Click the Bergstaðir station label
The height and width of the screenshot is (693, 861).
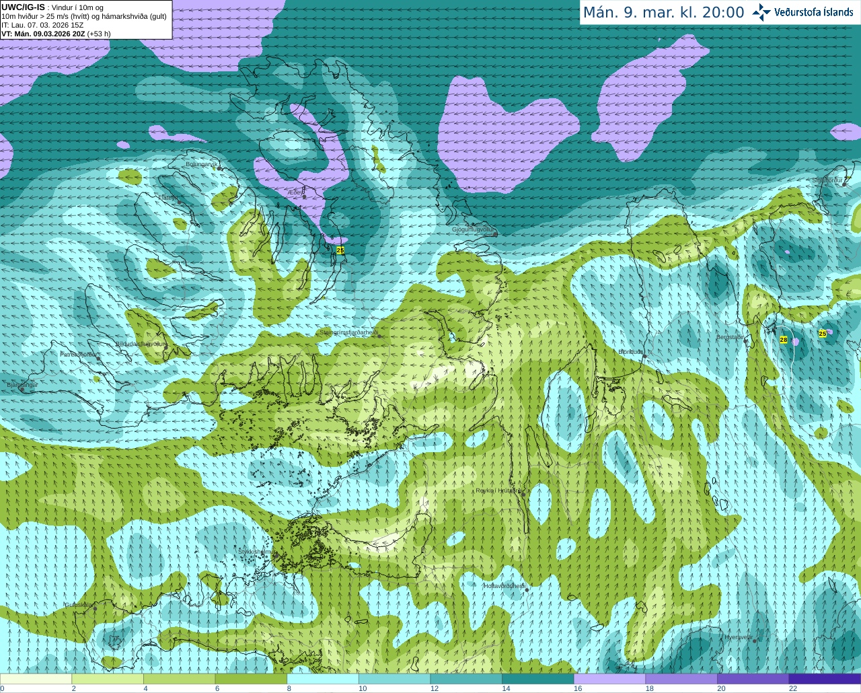(730, 337)
